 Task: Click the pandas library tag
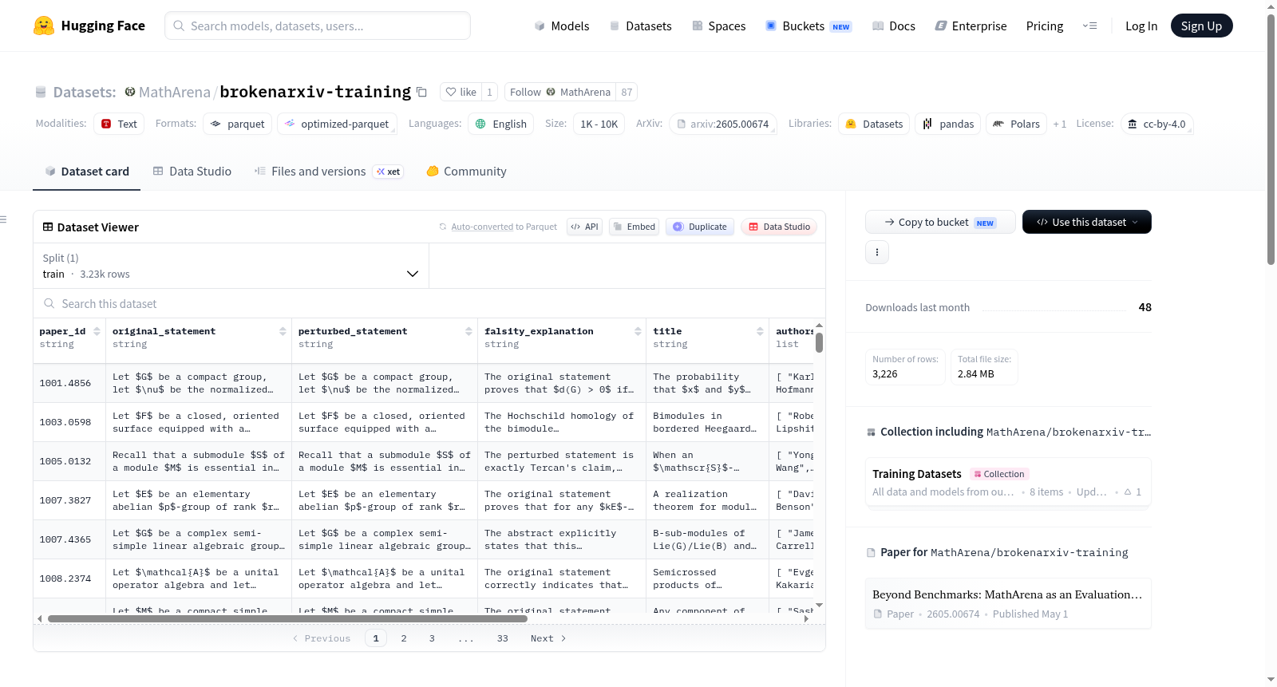(948, 124)
